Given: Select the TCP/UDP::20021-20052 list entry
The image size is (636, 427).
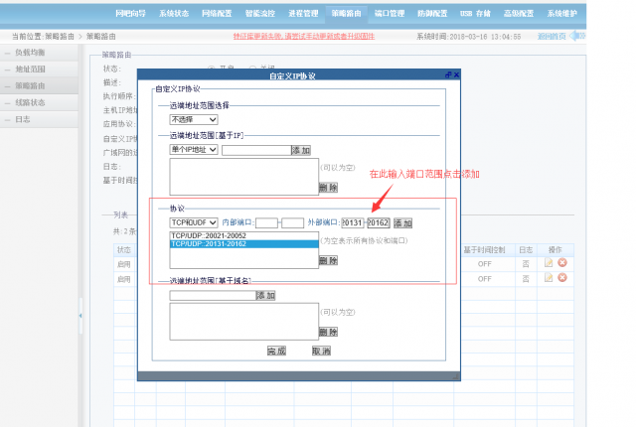Looking at the screenshot, I should click(x=210, y=235).
